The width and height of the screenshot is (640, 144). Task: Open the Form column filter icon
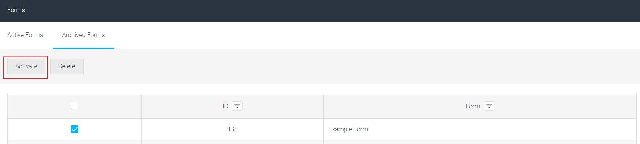pyautogui.click(x=489, y=106)
